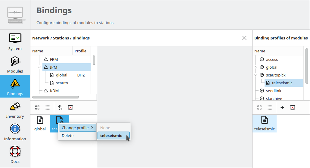310x168 pixels.
Task: Collapse the IPM station node
Action: [x=39, y=67]
